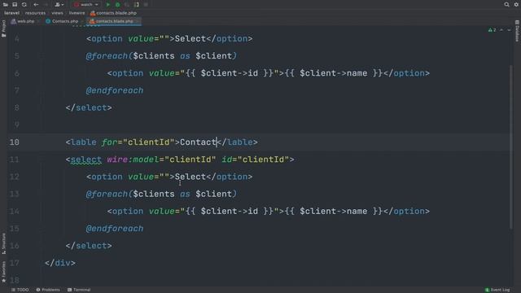Click 'views' in the breadcrumb path
The height and width of the screenshot is (293, 521).
57,13
